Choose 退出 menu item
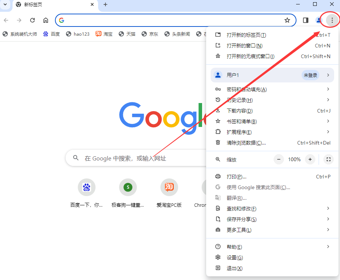 coord(273,268)
